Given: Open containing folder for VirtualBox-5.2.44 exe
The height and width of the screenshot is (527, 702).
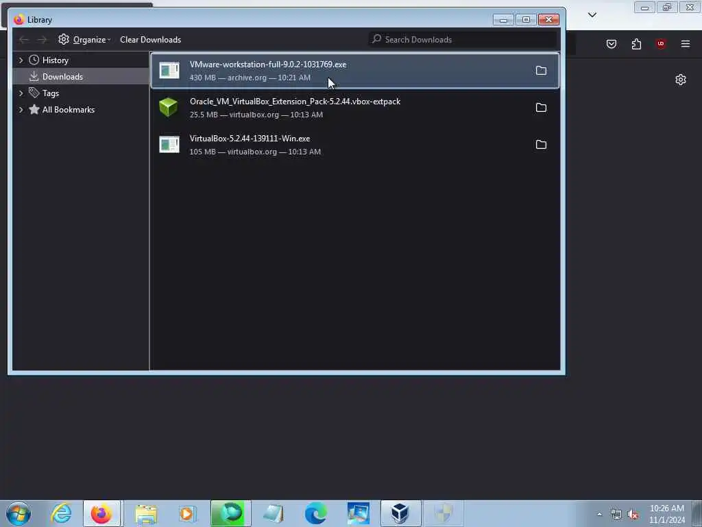Looking at the screenshot, I should tap(541, 145).
